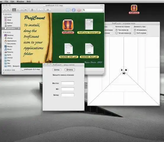This screenshot has height=142, width=164.
Task: Click the blue Get Info toolbar icon
Action: [74, 10]
